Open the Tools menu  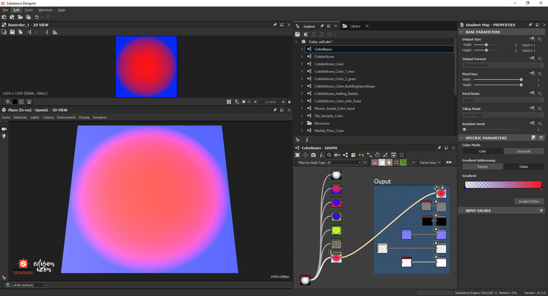pyautogui.click(x=29, y=10)
